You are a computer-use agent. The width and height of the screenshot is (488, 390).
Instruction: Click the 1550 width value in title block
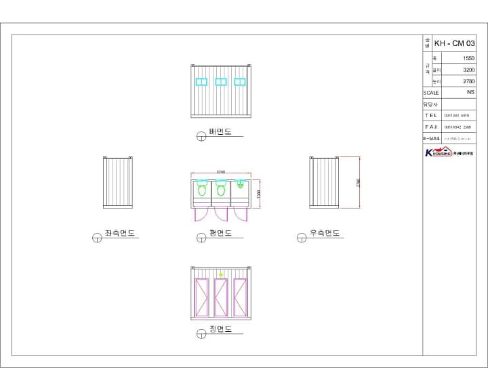[468, 58]
